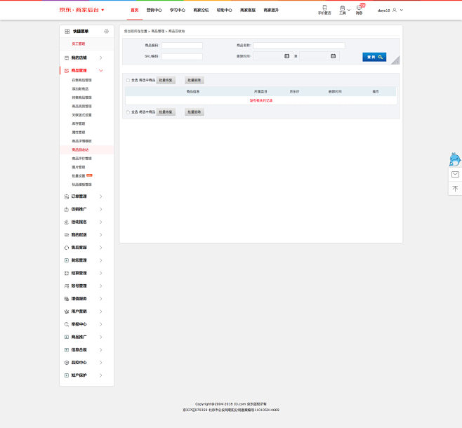This screenshot has width=462, height=428.
Task: Open the 学习中心 nav item
Action: pos(178,10)
